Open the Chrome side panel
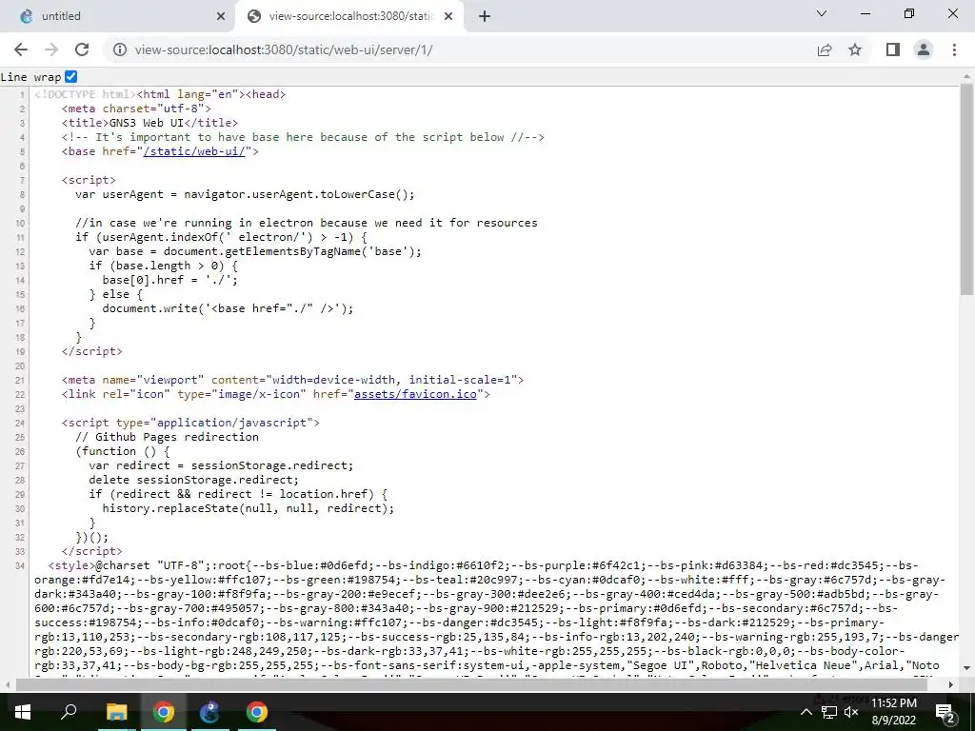 [893, 49]
